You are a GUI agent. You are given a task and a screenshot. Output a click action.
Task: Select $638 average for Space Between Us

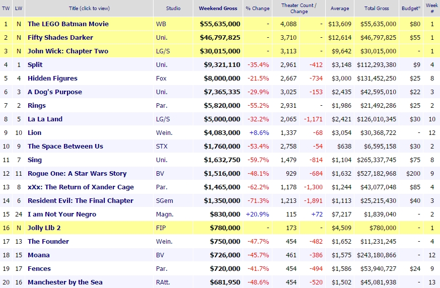344,146
